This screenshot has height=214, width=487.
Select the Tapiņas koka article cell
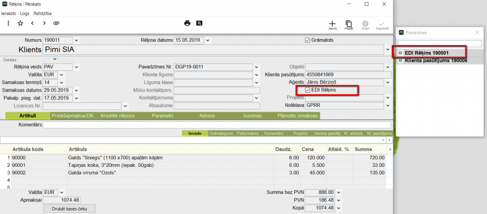click(x=170, y=165)
